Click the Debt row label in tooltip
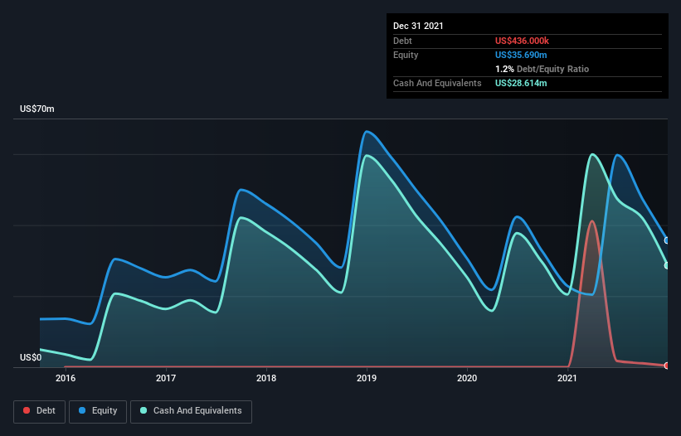This screenshot has height=436, width=681. [402, 41]
